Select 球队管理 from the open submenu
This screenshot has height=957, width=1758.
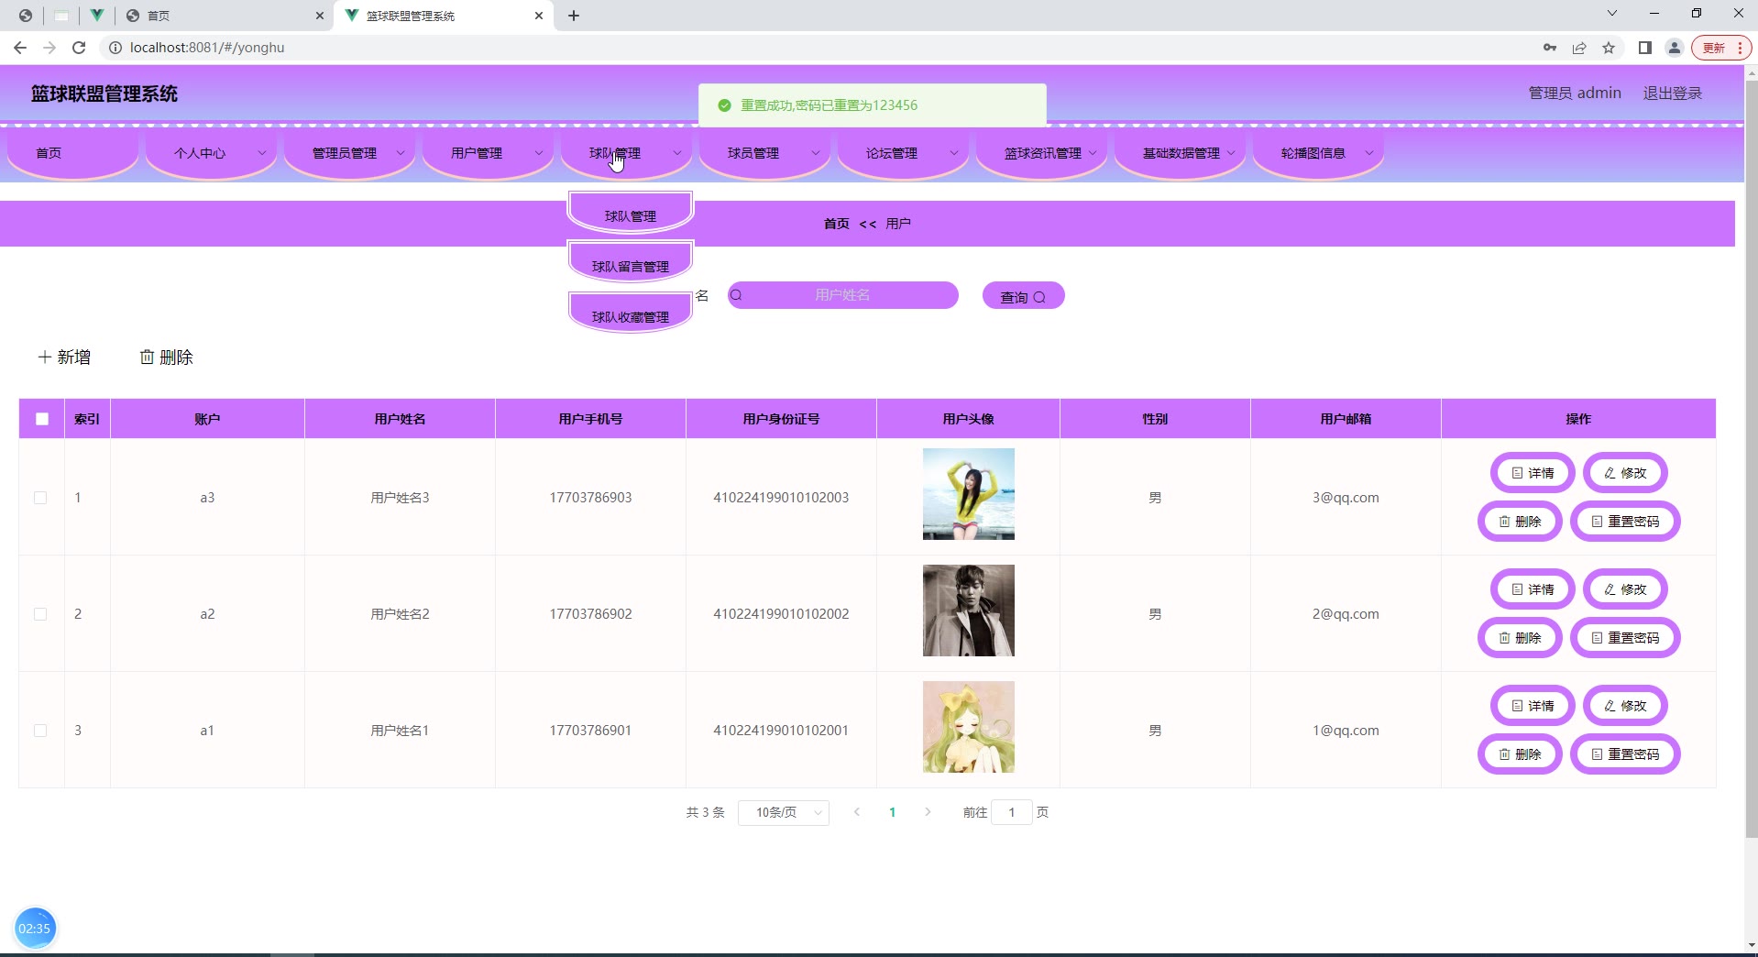pos(631,214)
